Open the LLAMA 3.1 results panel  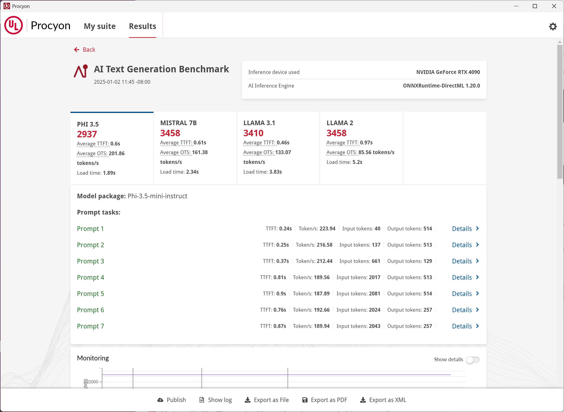click(278, 148)
